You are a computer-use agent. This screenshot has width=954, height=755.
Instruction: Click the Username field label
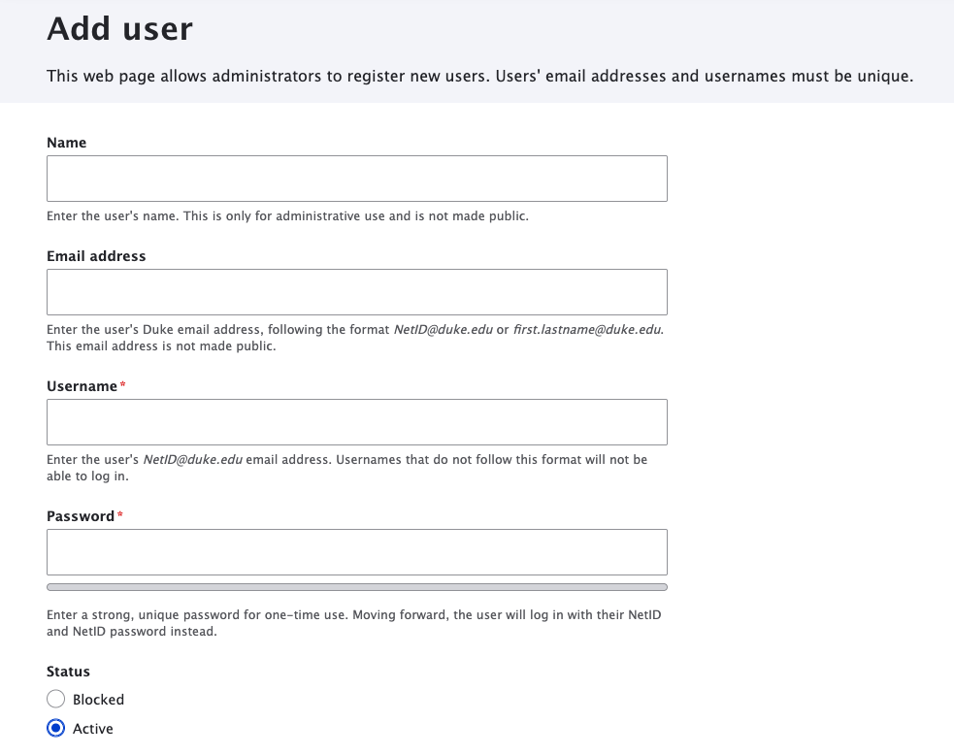82,385
